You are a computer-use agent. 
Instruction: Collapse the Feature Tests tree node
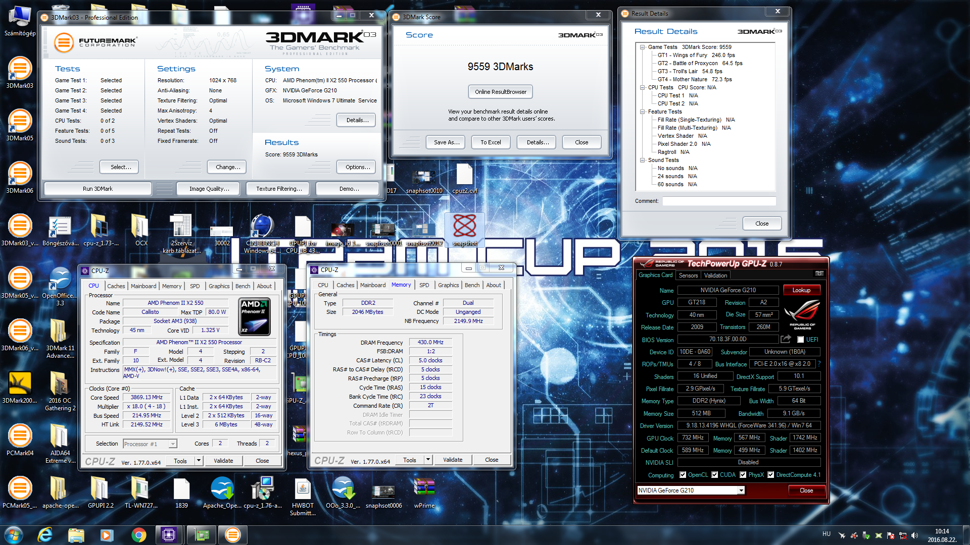(x=643, y=112)
